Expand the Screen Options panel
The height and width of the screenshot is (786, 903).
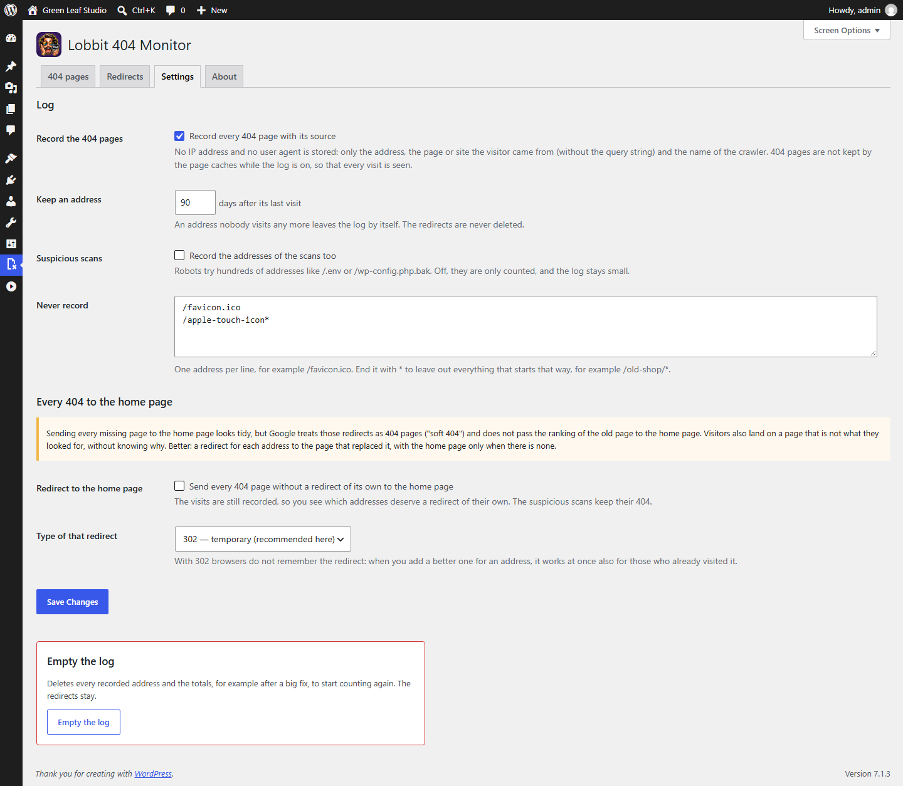847,30
